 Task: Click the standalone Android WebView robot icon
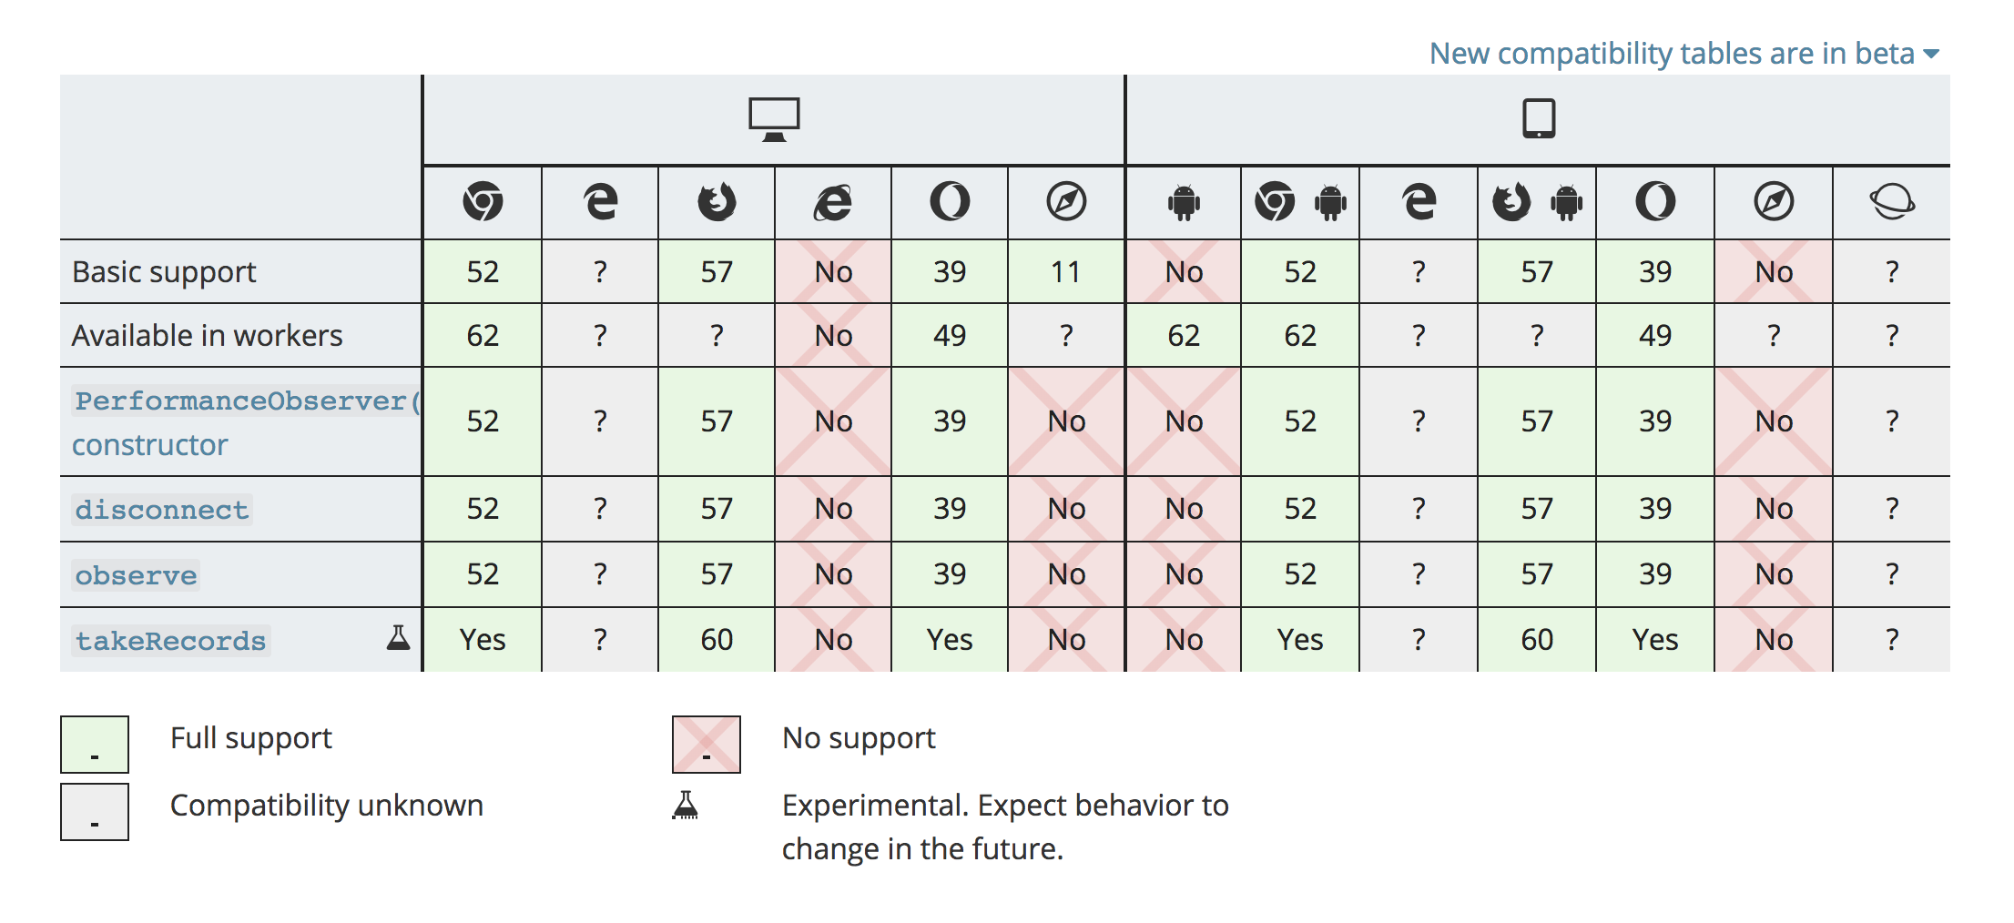click(x=1184, y=201)
